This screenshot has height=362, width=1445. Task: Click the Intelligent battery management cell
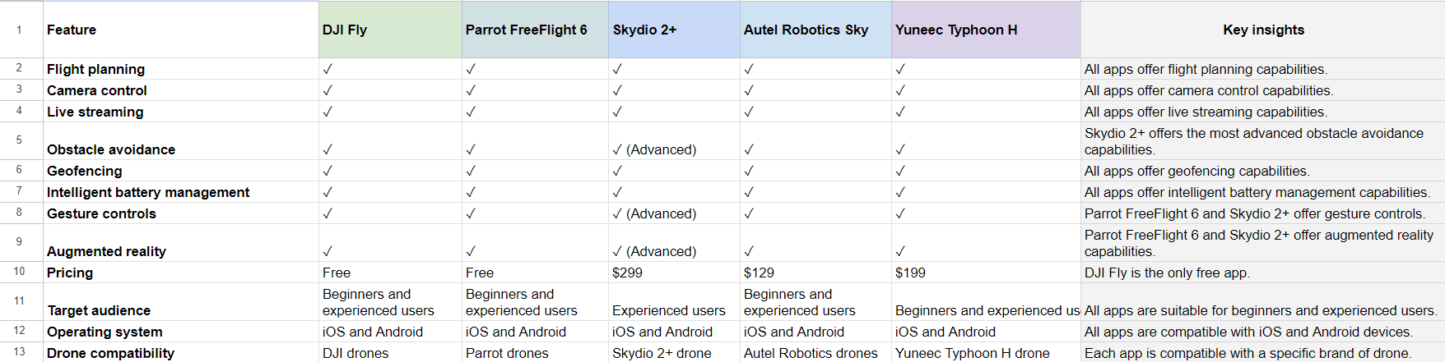point(181,192)
